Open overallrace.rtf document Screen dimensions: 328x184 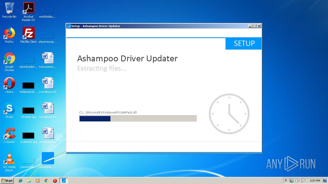[x=48, y=85]
